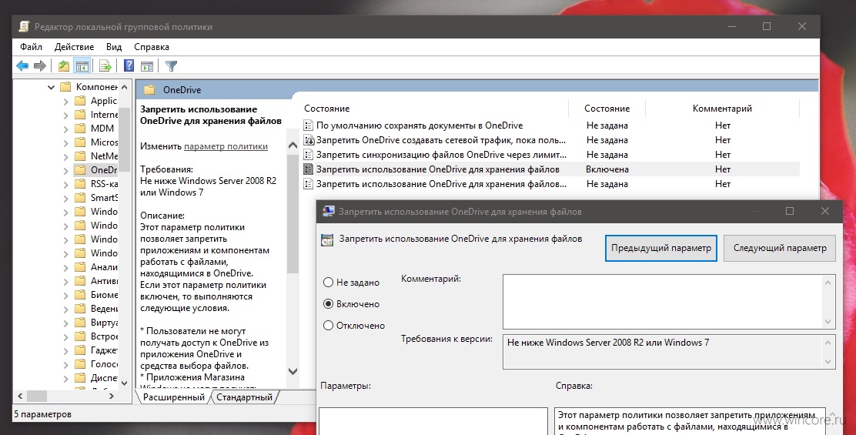Toggle the Show/Hide Action Pane icon
The width and height of the screenshot is (856, 435).
tap(147, 66)
